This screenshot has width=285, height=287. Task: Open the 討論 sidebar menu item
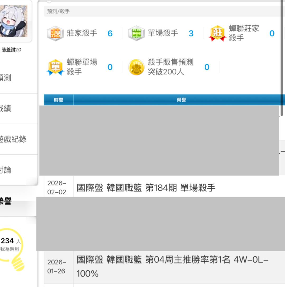click(x=6, y=170)
